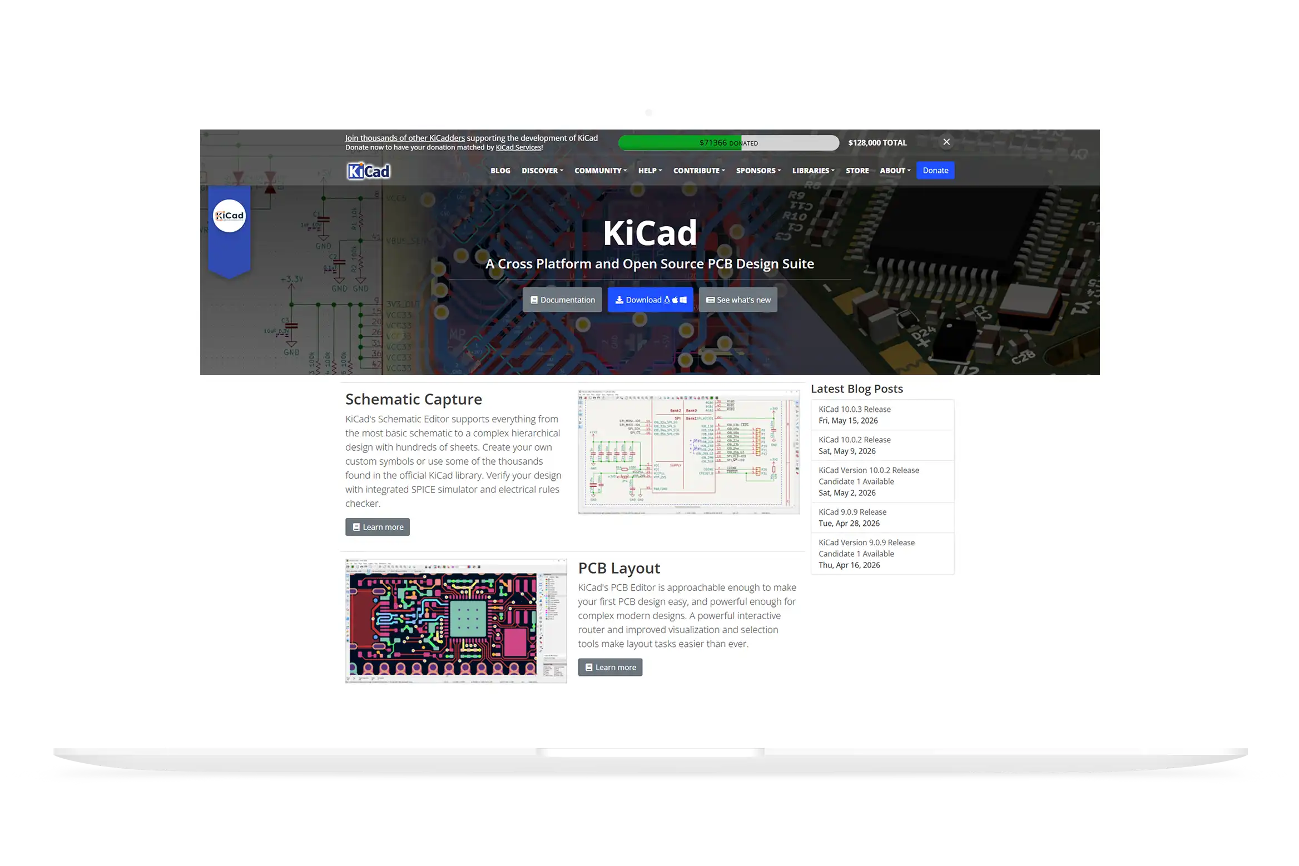Expand the DISCOVER dropdown menu
1299x866 pixels.
(542, 171)
